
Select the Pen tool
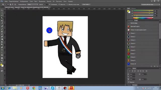[2, 47]
